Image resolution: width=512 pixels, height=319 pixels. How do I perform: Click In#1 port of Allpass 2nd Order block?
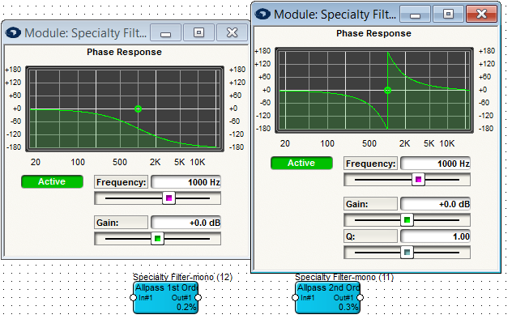click(295, 297)
